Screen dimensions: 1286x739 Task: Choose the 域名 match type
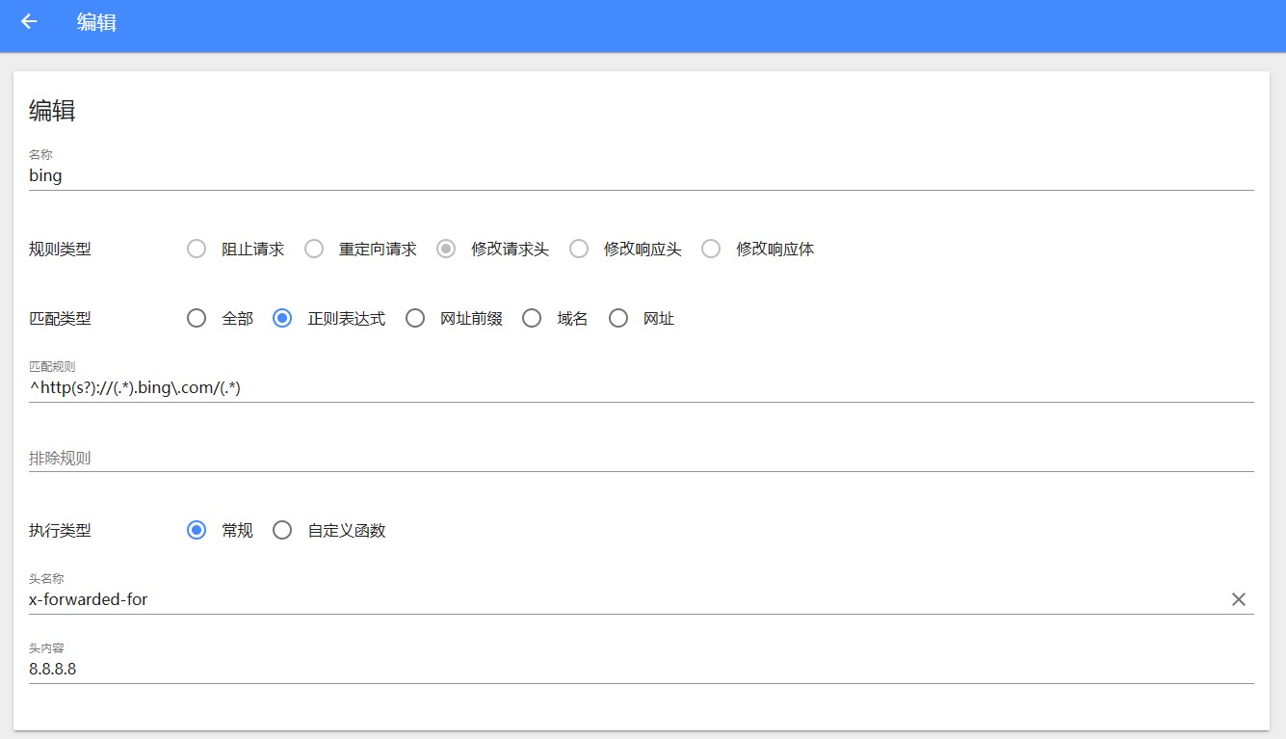click(x=532, y=318)
